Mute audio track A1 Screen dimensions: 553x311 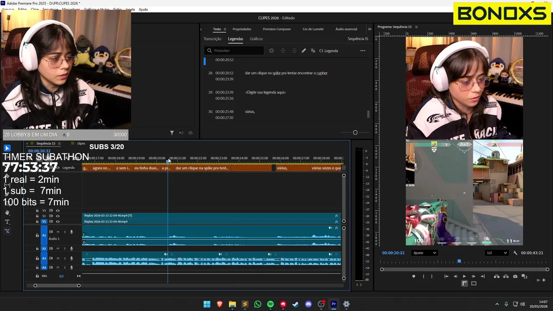(58, 232)
